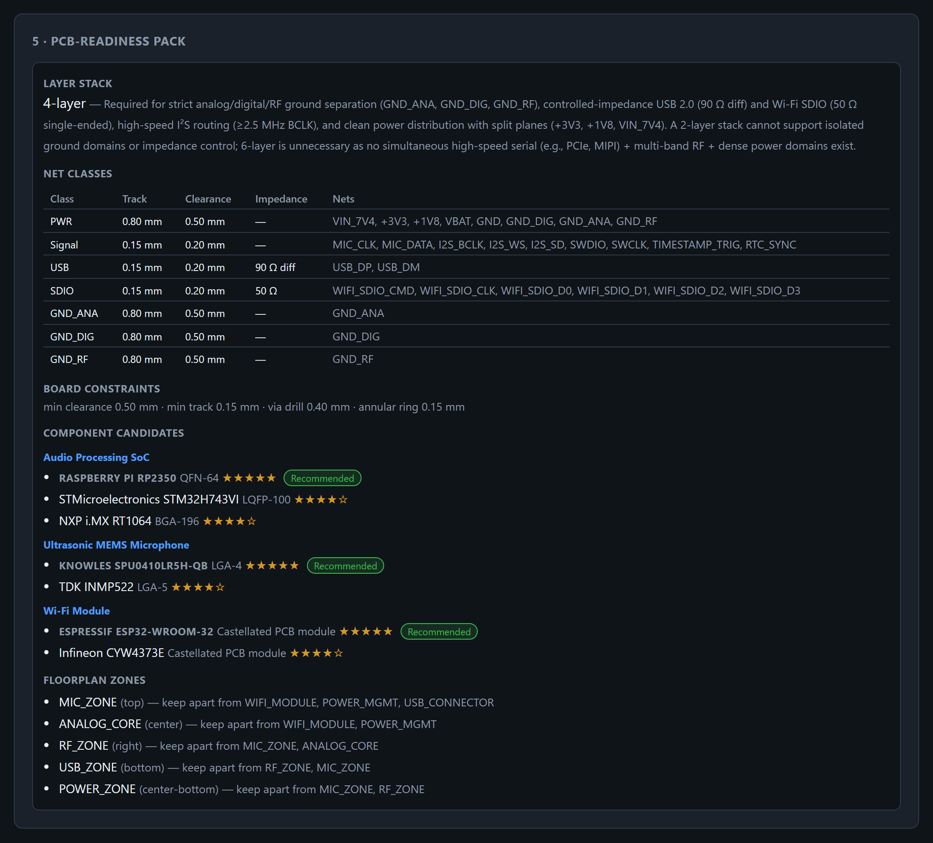The image size is (933, 843).
Task: Click the PCB-Readiness Pack section title
Action: 109,41
